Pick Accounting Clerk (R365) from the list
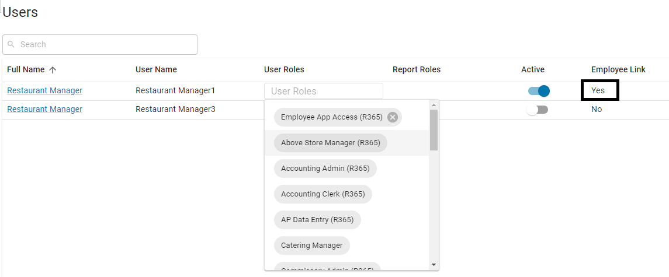This screenshot has height=277, width=669. 323,194
